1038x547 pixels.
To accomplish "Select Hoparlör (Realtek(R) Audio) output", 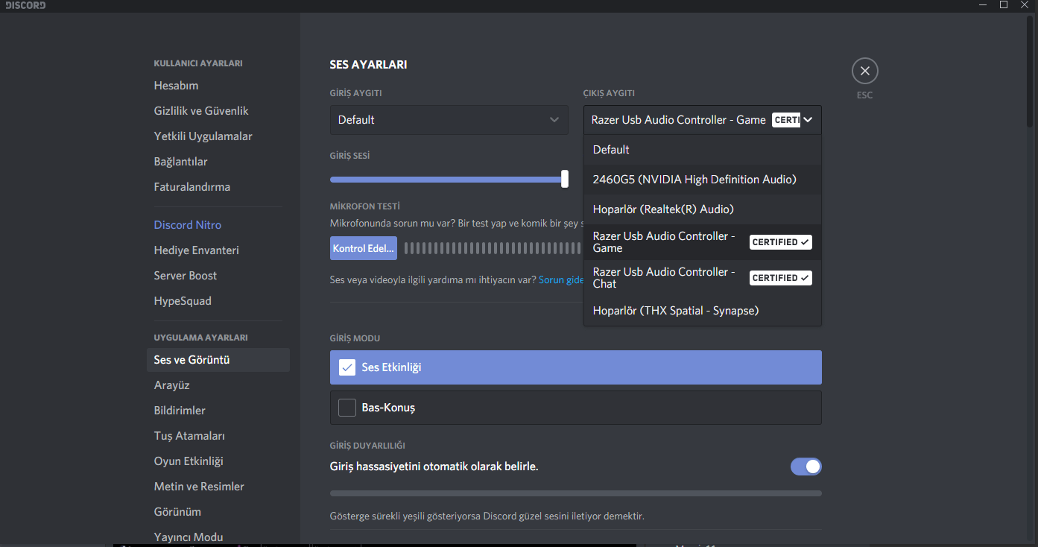I will point(703,209).
